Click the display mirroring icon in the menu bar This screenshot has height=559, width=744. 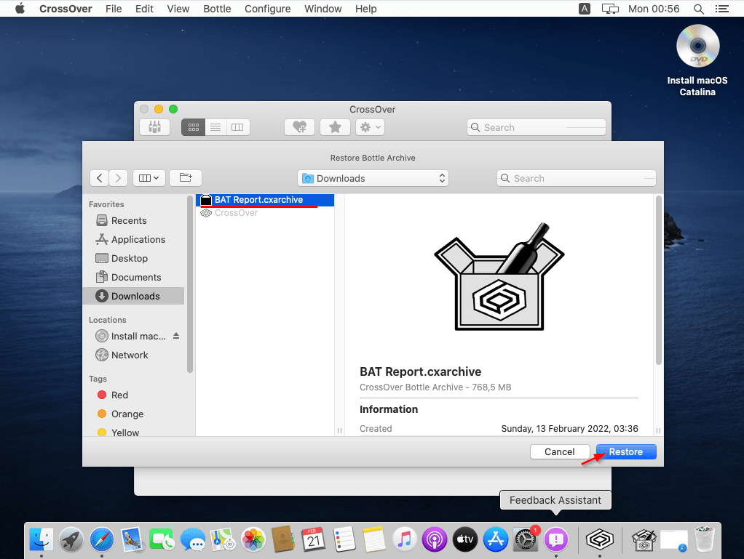click(610, 9)
